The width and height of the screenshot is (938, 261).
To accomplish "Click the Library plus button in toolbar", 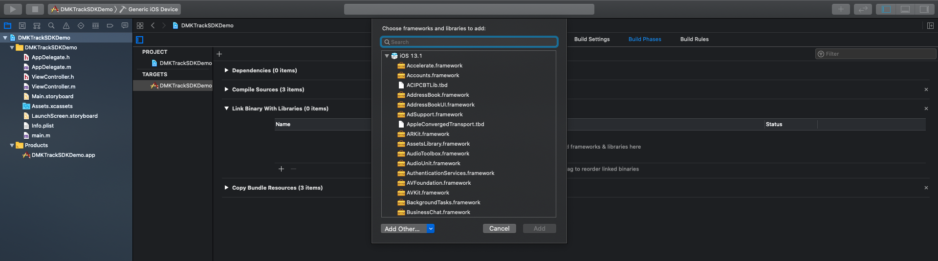I will click(841, 9).
